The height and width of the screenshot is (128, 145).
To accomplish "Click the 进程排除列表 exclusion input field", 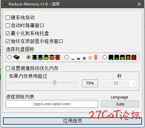I will pyautogui.click(x=52, y=104).
